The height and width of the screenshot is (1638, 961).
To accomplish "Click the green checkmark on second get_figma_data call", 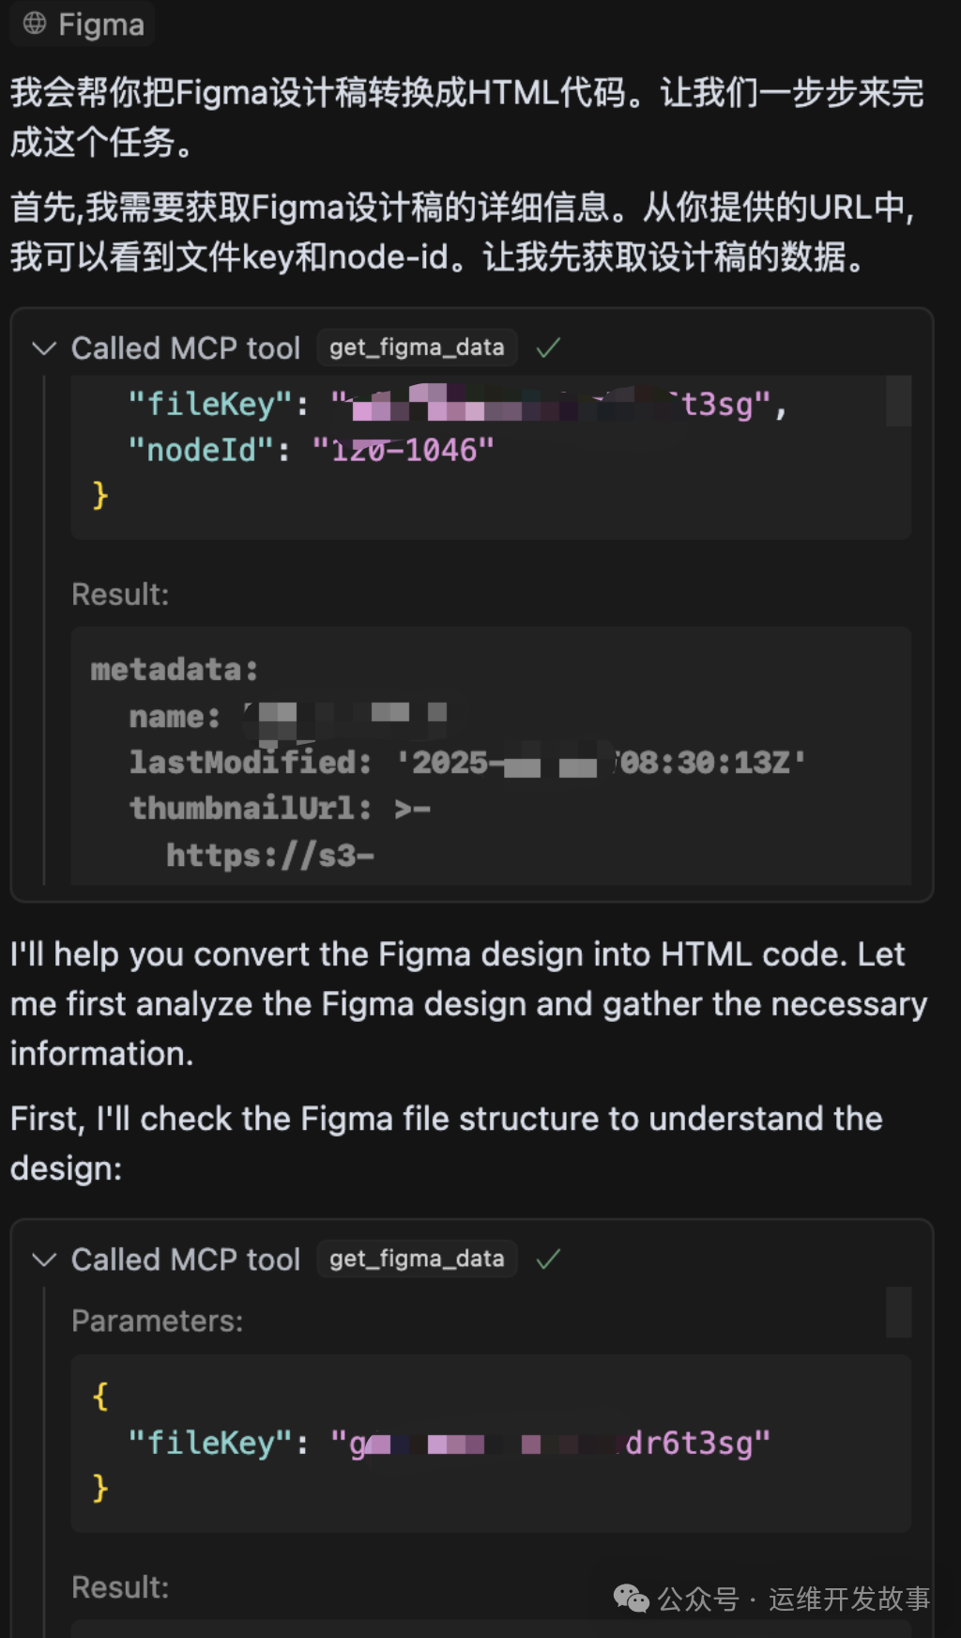I will coord(548,1259).
